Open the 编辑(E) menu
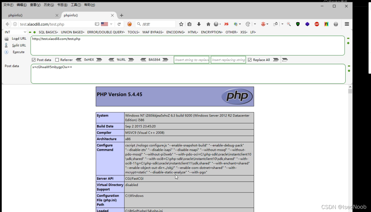 [x=22, y=5]
